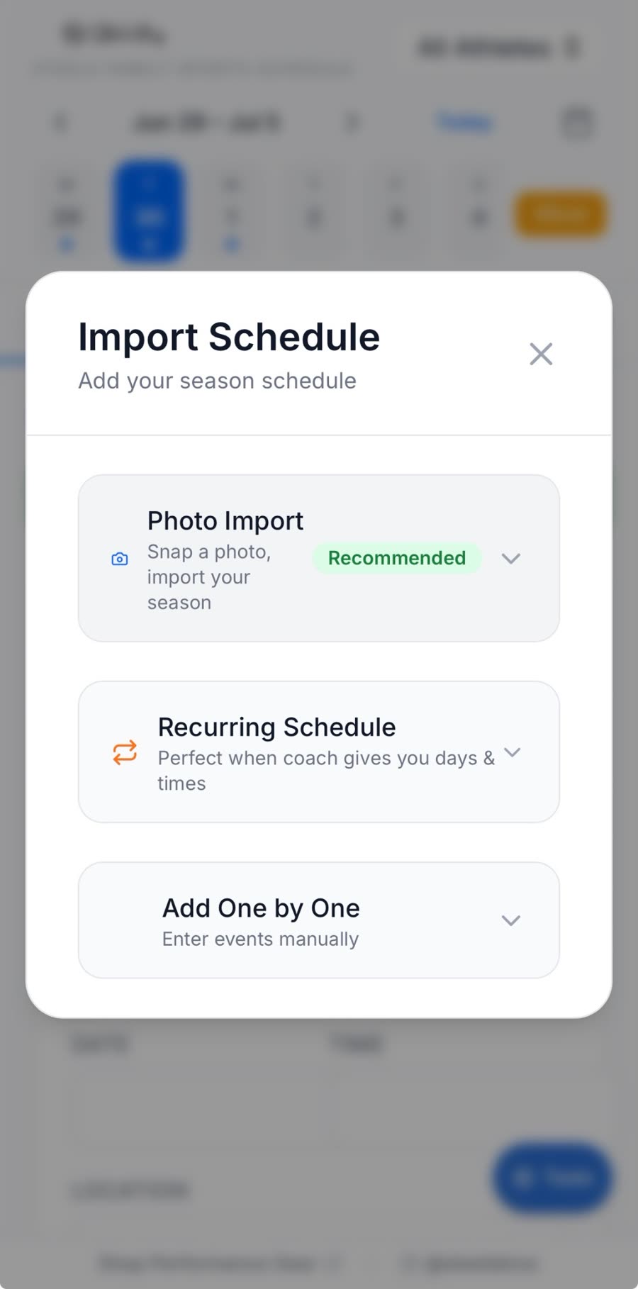Viewport: 638px width, 1289px height.
Task: Choose the Recurring Schedule option
Action: [319, 752]
